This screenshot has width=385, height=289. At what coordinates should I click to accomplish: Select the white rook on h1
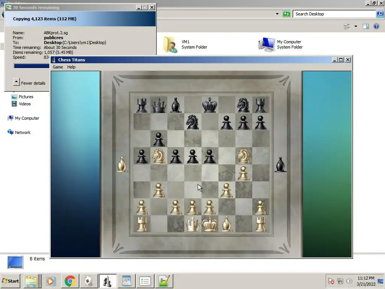coord(260,224)
